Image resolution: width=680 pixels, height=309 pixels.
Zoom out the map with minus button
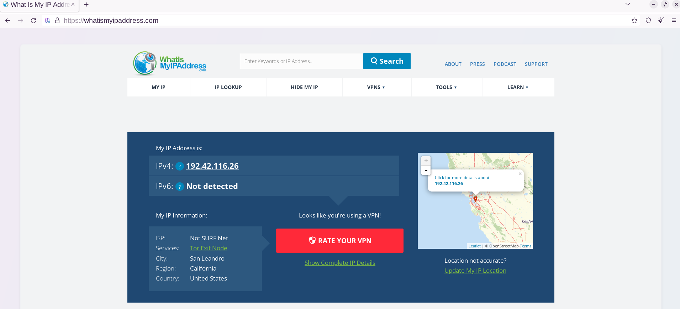(426, 170)
